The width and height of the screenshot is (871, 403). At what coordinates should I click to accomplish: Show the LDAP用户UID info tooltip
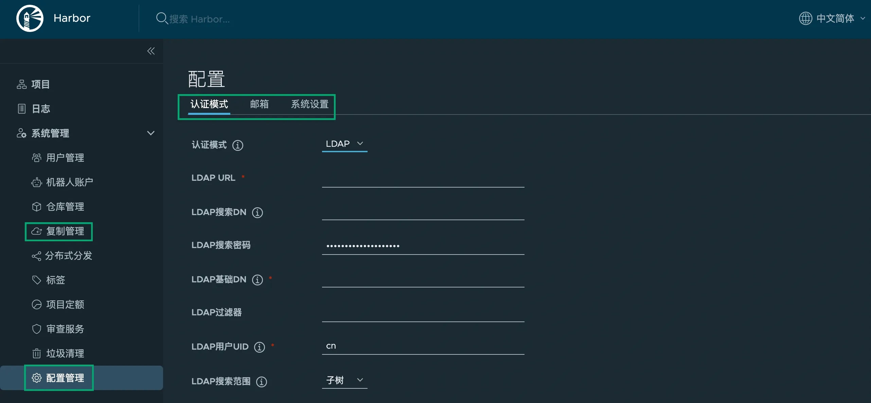pyautogui.click(x=259, y=347)
